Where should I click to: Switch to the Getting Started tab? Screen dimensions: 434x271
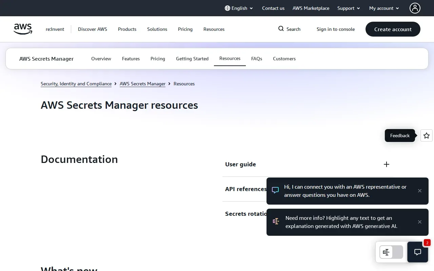click(192, 59)
